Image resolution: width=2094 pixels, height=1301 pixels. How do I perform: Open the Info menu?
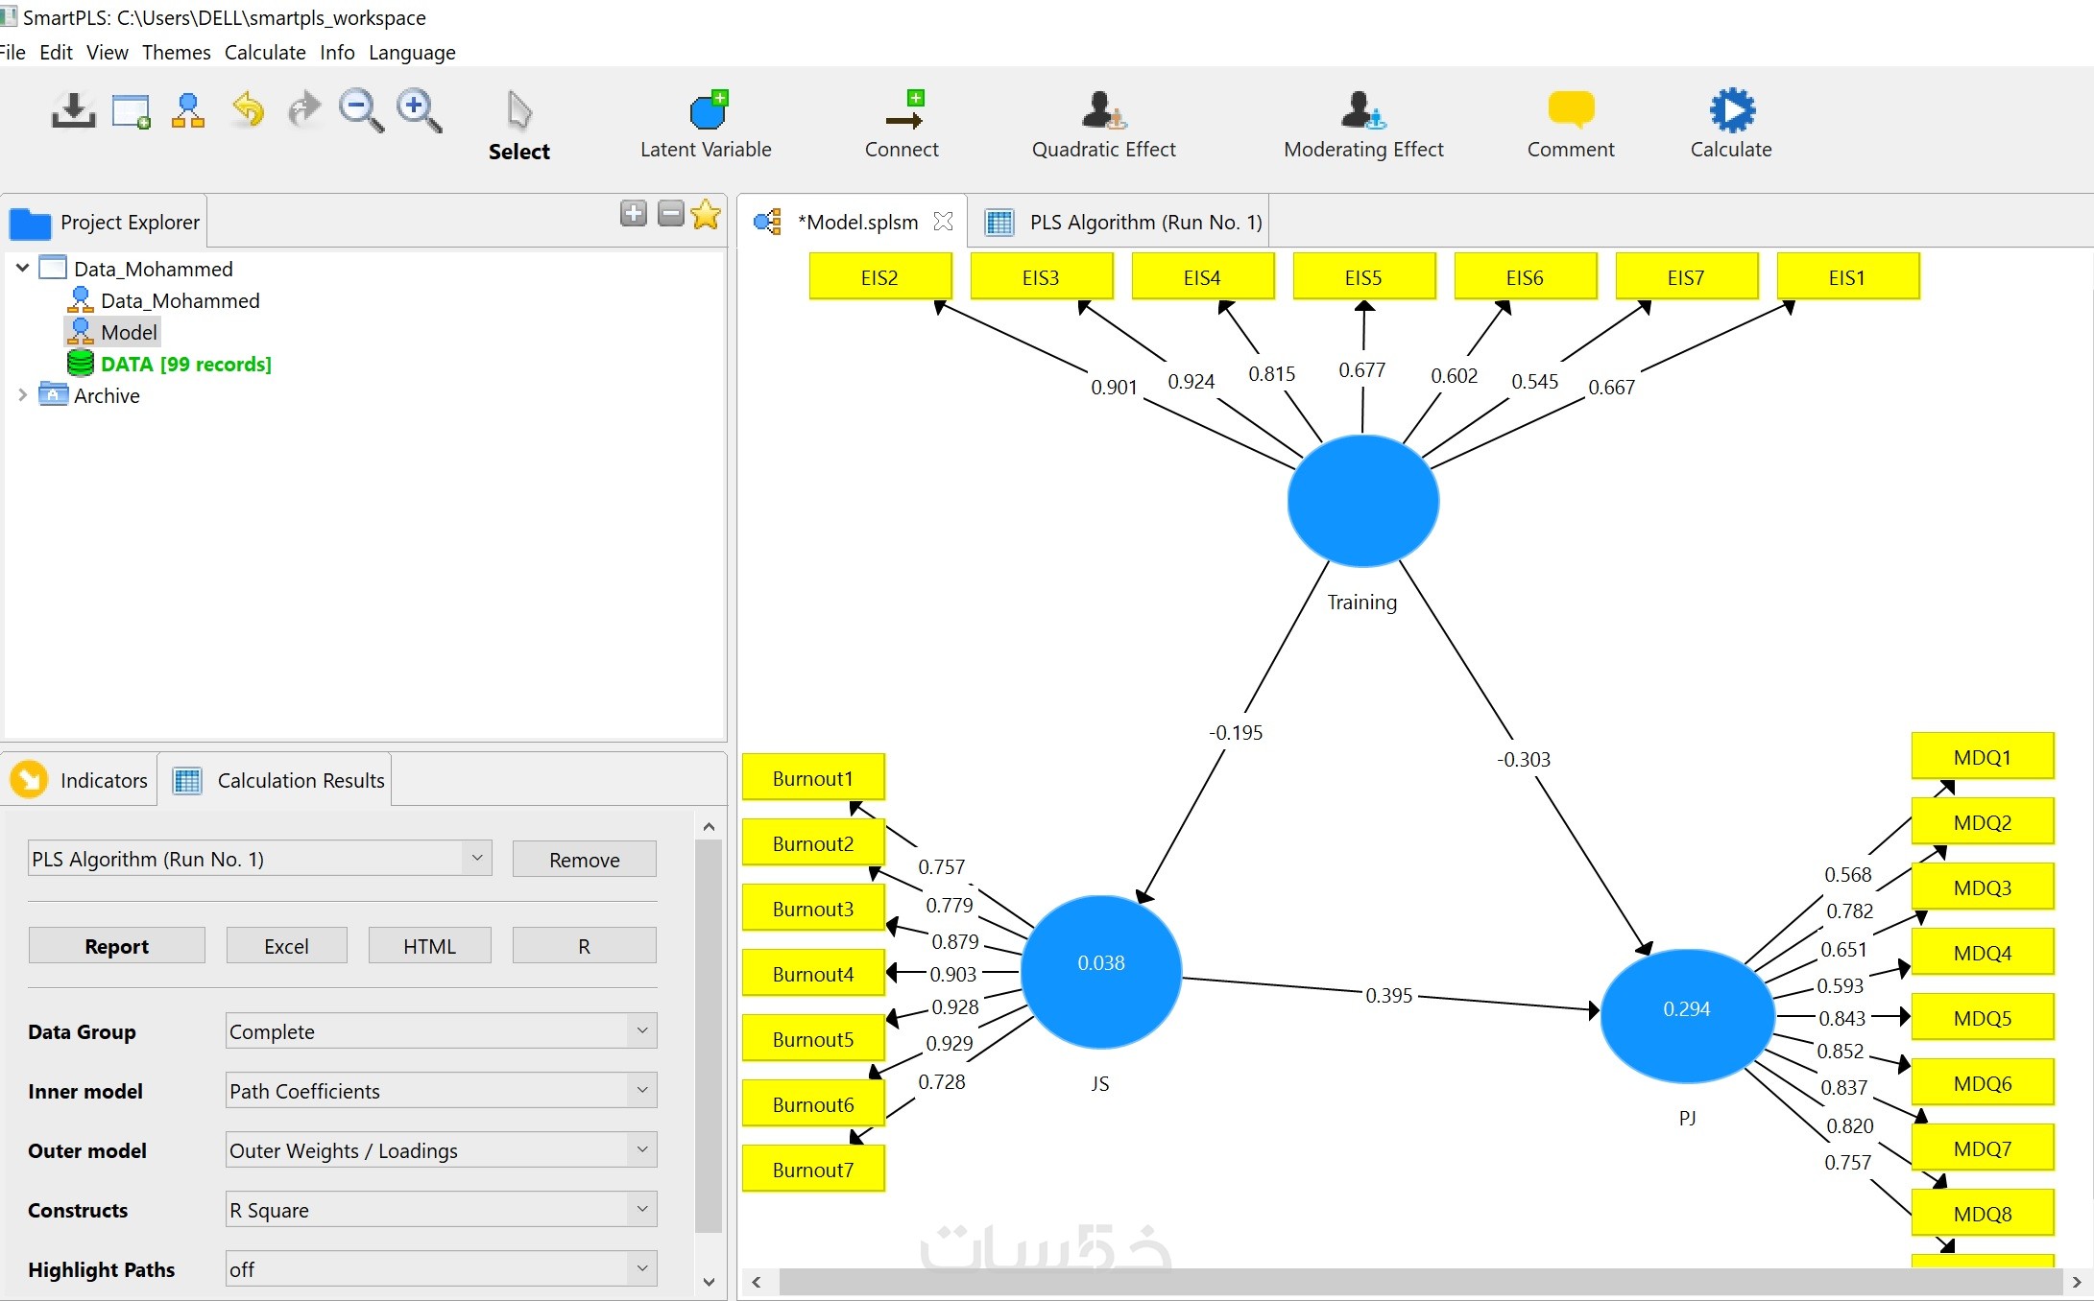pos(337,52)
